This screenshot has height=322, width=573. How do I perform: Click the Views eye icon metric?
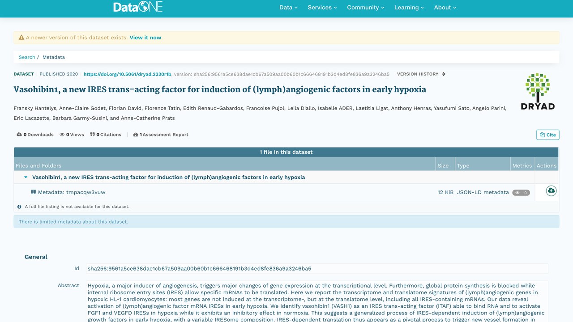pos(62,135)
